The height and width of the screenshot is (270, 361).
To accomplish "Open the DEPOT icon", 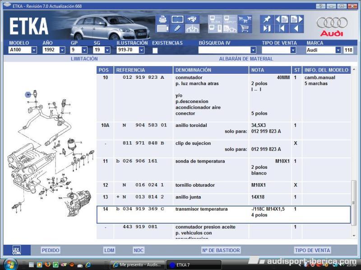I will (230, 19).
